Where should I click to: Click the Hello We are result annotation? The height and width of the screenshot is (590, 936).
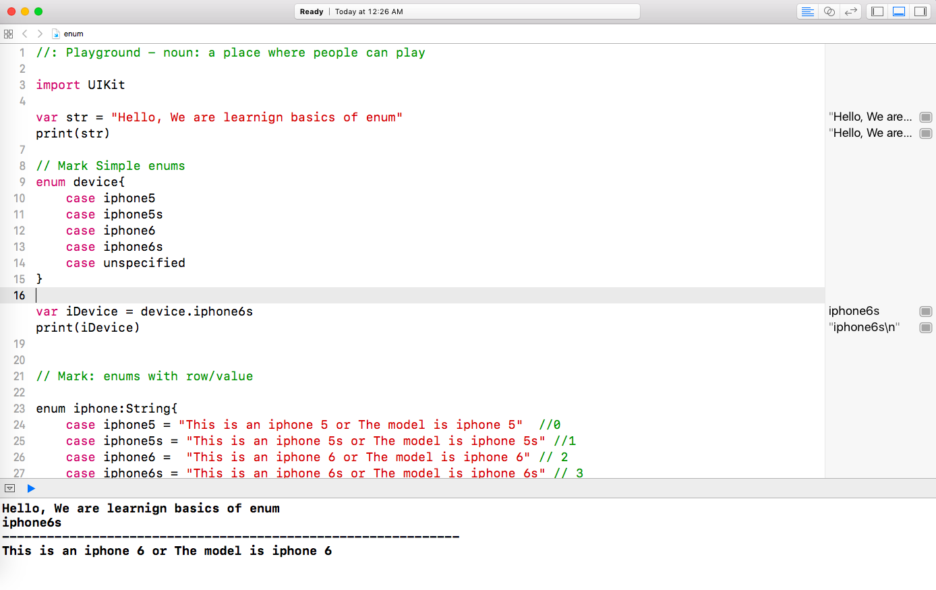(x=871, y=116)
